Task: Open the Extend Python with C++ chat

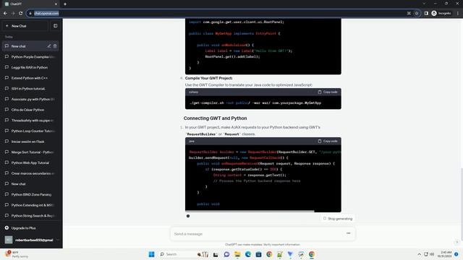Action: coord(30,78)
